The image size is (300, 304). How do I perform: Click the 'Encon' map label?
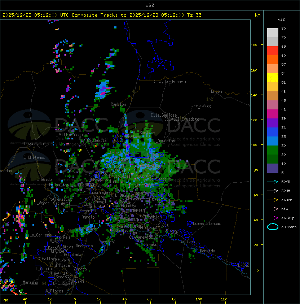(216, 91)
